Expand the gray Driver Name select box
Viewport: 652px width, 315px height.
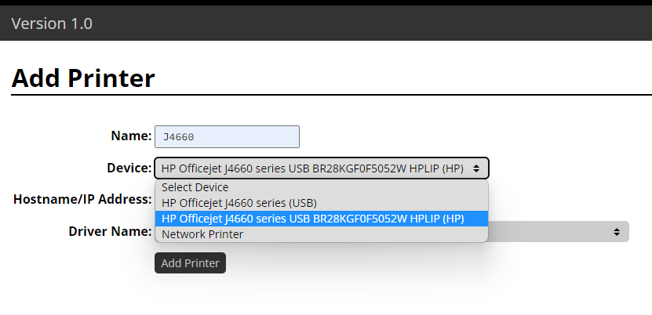pos(559,232)
